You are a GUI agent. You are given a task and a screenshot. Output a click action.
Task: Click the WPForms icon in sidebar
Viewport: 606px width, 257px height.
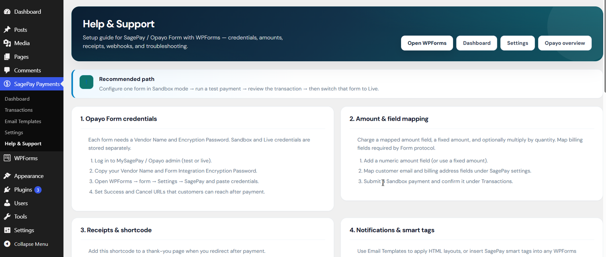click(x=7, y=158)
